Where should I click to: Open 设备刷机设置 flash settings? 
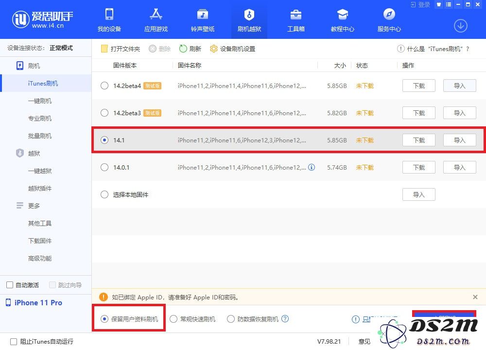pyautogui.click(x=232, y=49)
